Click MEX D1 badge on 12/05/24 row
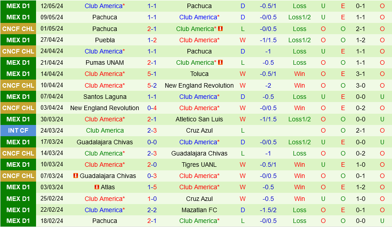The width and height of the screenshot is (392, 227). 18,6
